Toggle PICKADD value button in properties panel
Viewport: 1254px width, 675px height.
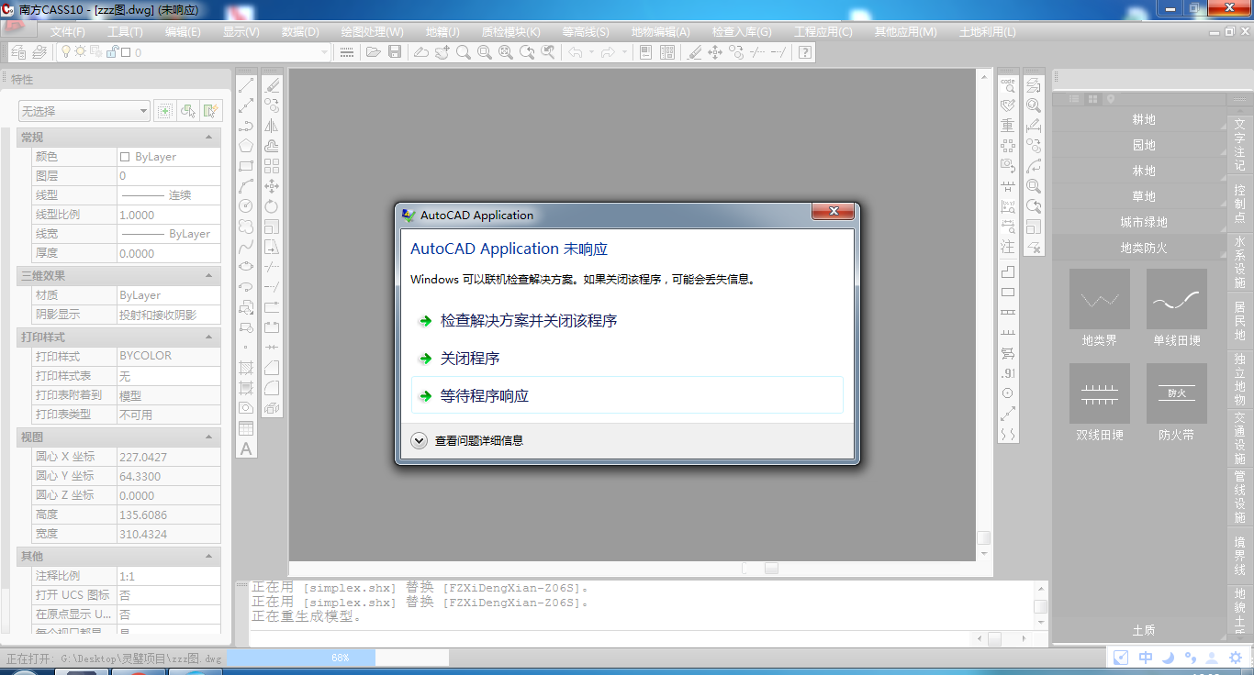164,111
